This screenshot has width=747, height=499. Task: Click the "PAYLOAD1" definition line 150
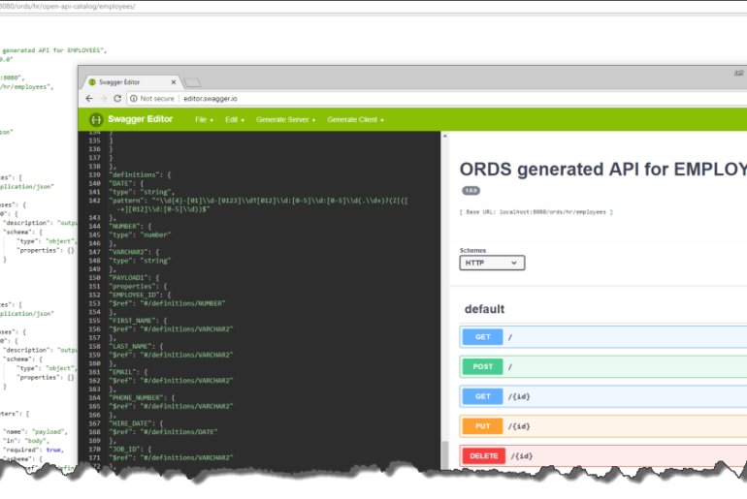pos(134,278)
